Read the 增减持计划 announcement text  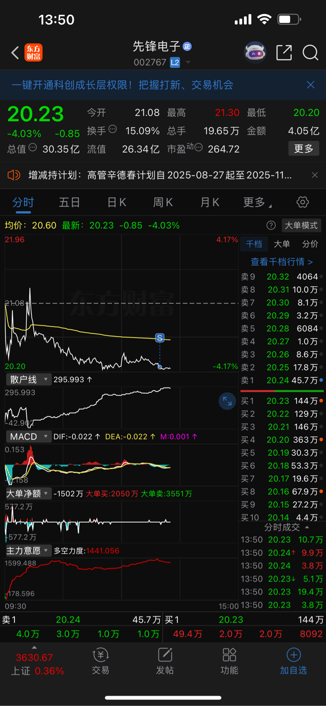coord(160,175)
